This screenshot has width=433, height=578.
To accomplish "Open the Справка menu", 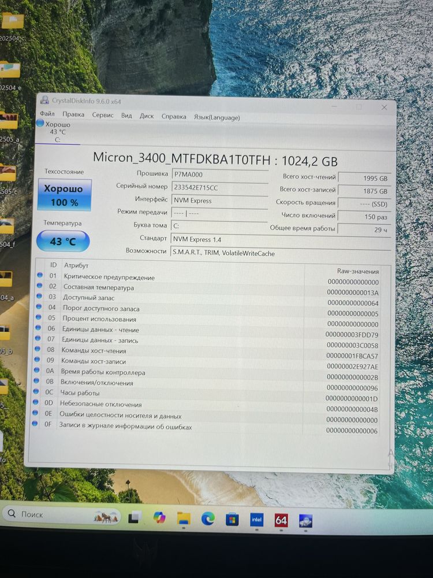I will coord(174,117).
